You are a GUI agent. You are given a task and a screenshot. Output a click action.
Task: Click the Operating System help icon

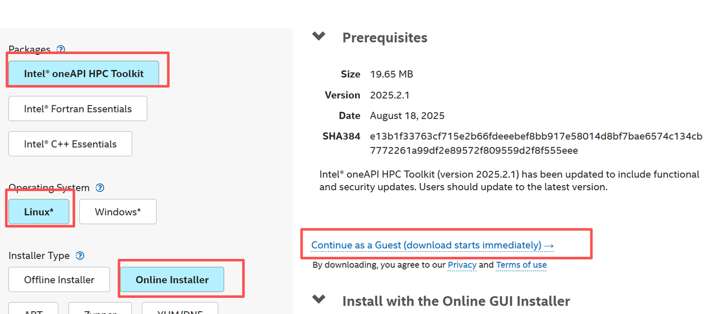coord(101,188)
